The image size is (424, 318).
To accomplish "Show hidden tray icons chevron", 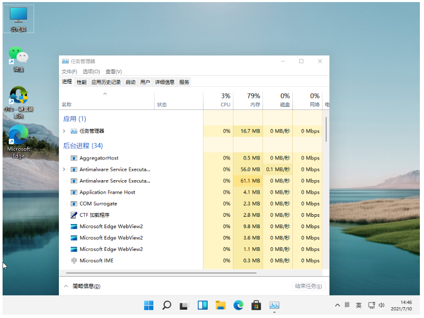I will coord(338,305).
